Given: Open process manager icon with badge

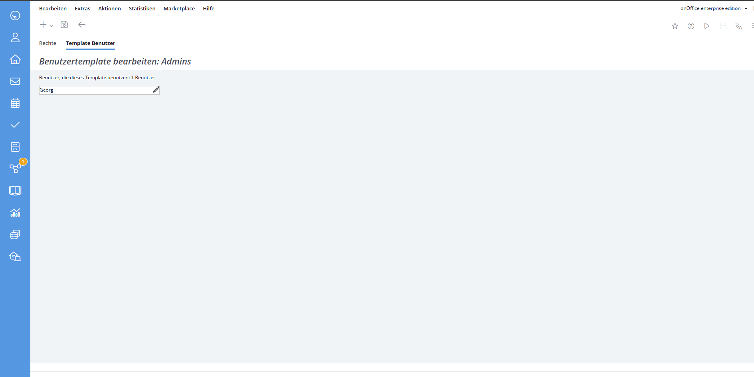Looking at the screenshot, I should click(15, 168).
